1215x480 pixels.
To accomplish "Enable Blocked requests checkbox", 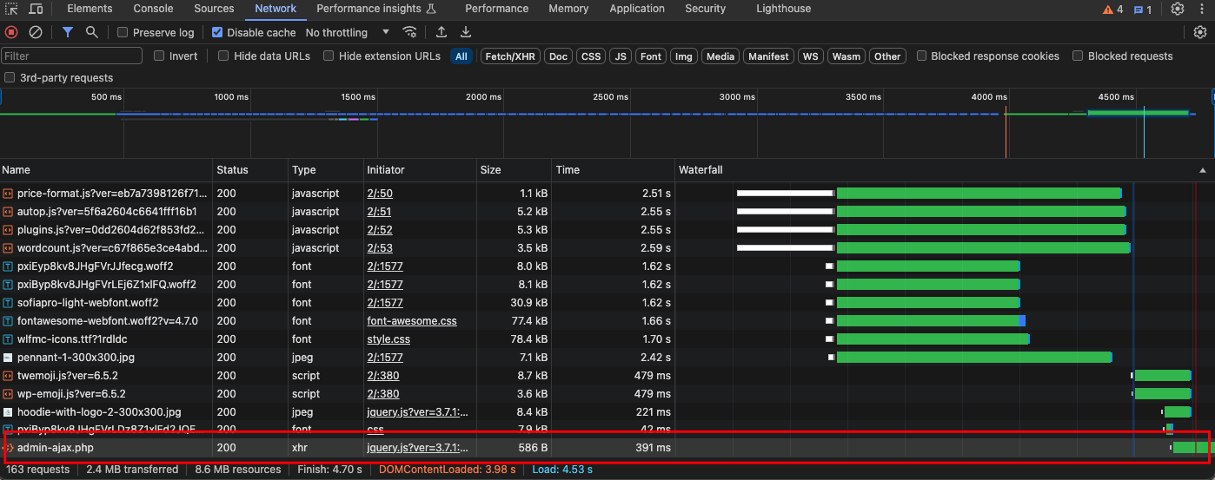I will point(1078,56).
